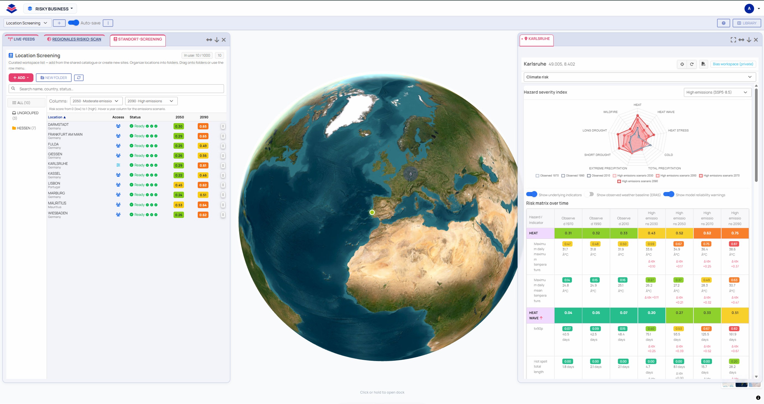Image resolution: width=764 pixels, height=404 pixels.
Task: Click green location marker near Lisbon
Action: pos(372,212)
